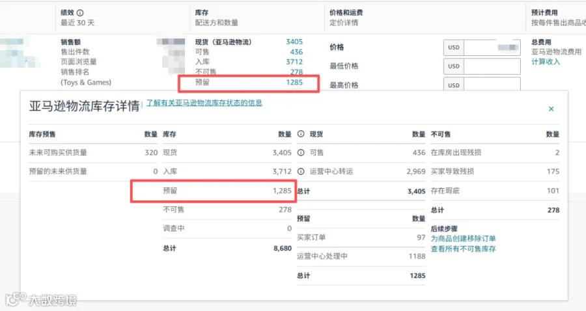This screenshot has width=586, height=311.
Task: Click the info icon next to 绩效
Action: (80, 13)
